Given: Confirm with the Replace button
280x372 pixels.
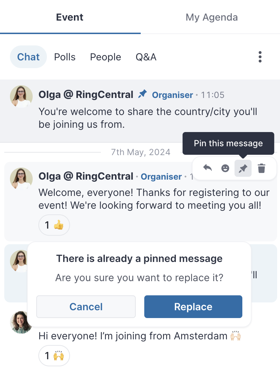Looking at the screenshot, I should pyautogui.click(x=193, y=307).
